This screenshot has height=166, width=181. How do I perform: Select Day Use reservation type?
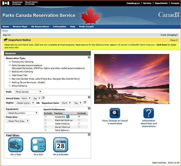pyautogui.click(x=10, y=79)
